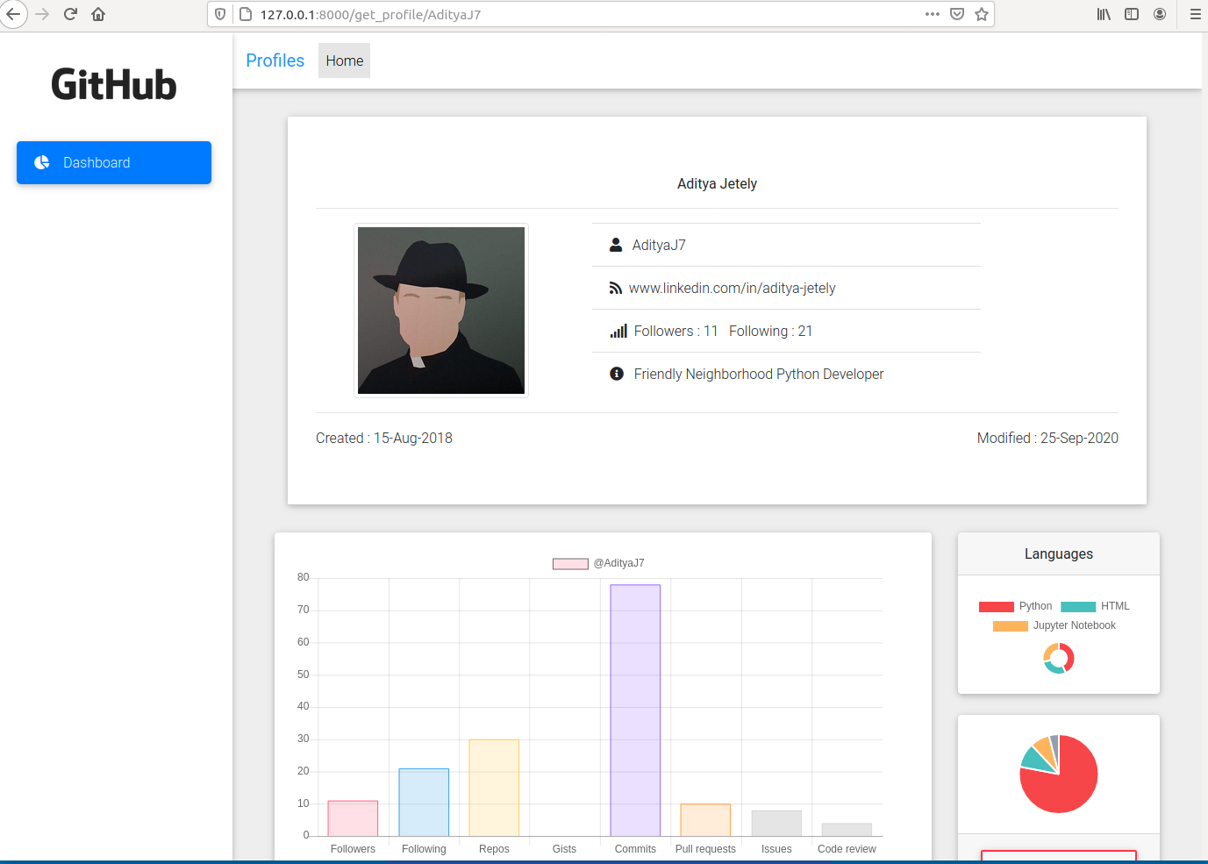Click the user icon beside AdityaJ7
This screenshot has width=1208, height=864.
(x=616, y=245)
